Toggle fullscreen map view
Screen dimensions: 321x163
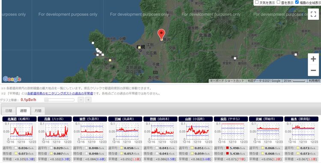click(313, 14)
